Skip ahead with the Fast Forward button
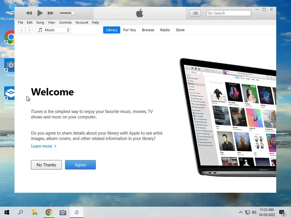 [51, 13]
